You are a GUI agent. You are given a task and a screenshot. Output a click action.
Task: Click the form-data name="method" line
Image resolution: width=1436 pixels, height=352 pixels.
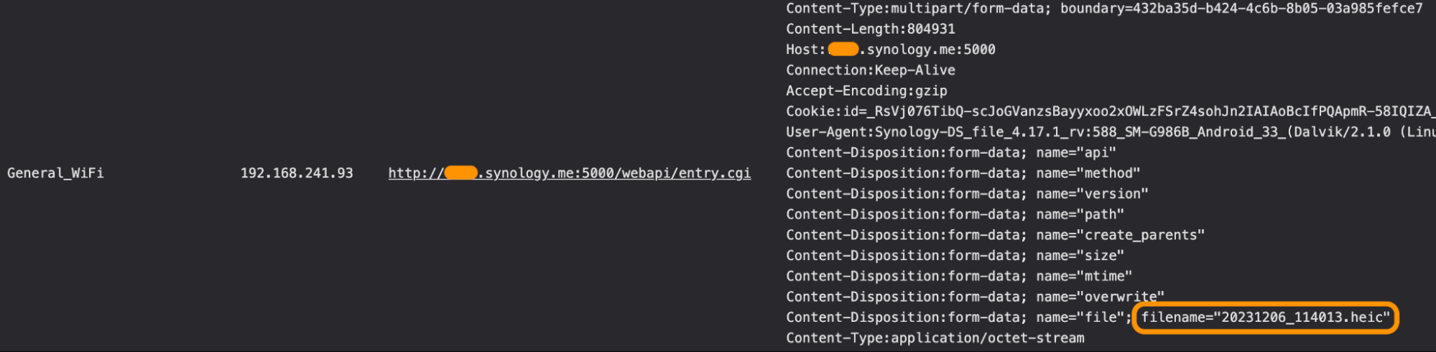point(963,173)
